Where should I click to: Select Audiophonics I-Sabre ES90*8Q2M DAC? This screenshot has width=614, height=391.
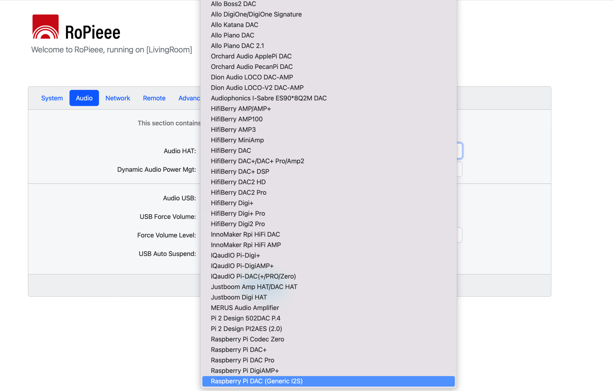(x=329, y=98)
